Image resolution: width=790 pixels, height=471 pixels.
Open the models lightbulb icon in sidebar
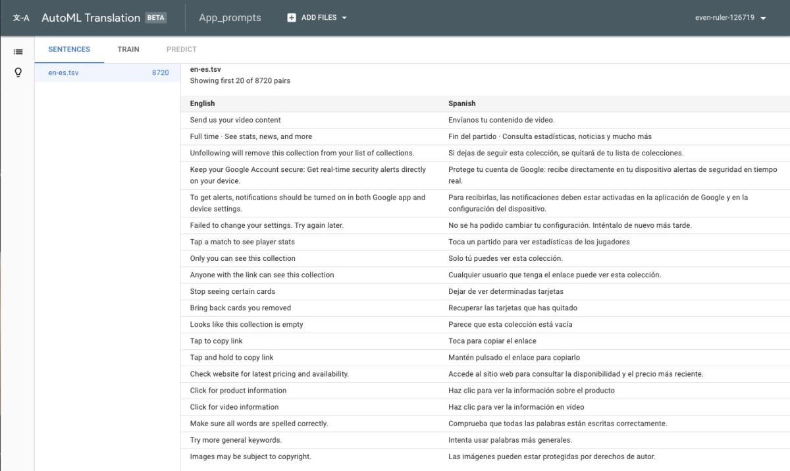point(18,72)
